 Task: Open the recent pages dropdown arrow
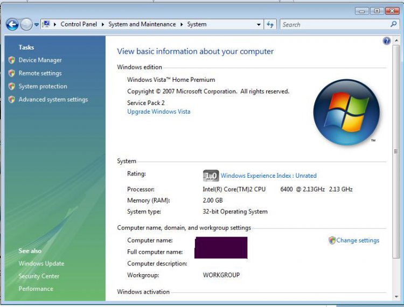point(37,25)
